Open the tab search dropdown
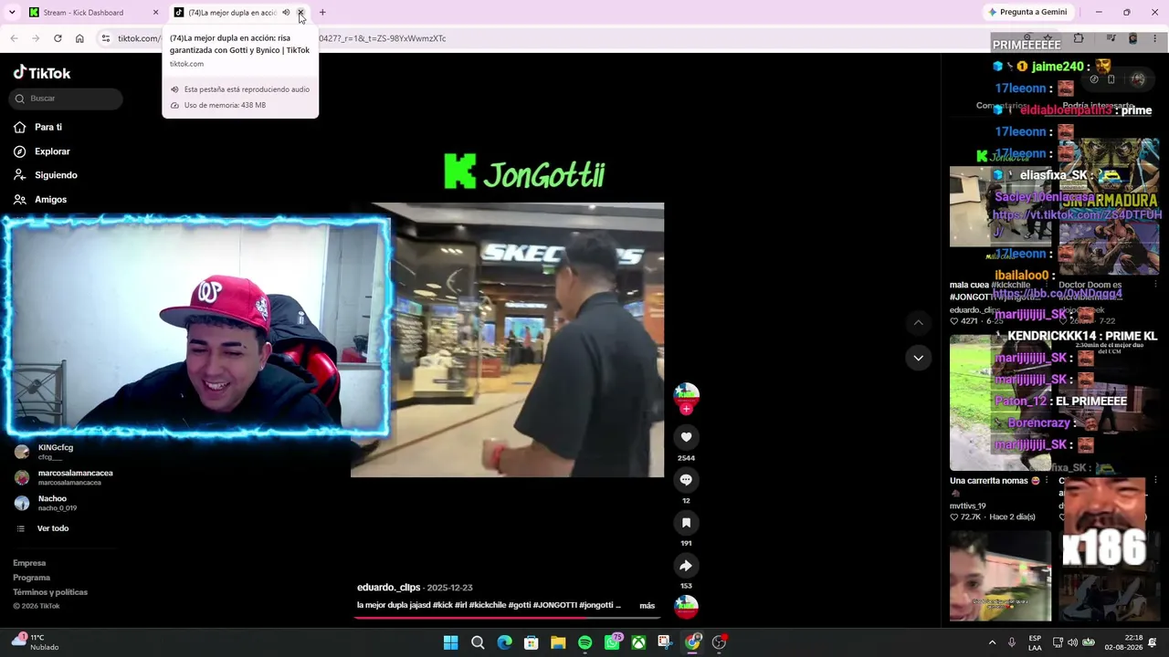 pos(12,13)
